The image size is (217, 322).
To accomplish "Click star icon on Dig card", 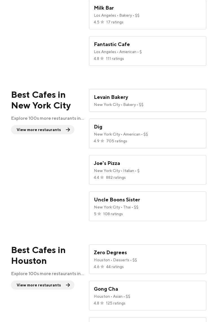I will 102,141.
